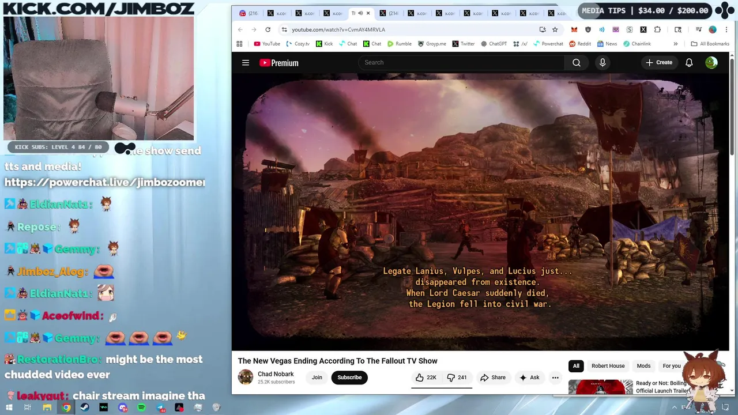Open the Kick bookmark
The width and height of the screenshot is (738, 415).
[325, 44]
